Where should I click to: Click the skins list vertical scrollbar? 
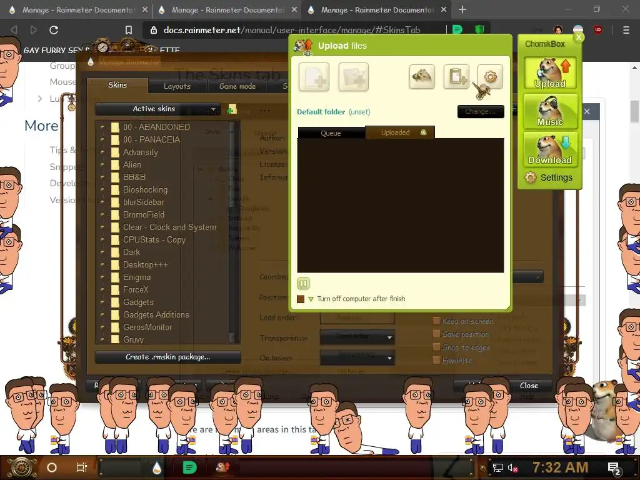[x=232, y=232]
